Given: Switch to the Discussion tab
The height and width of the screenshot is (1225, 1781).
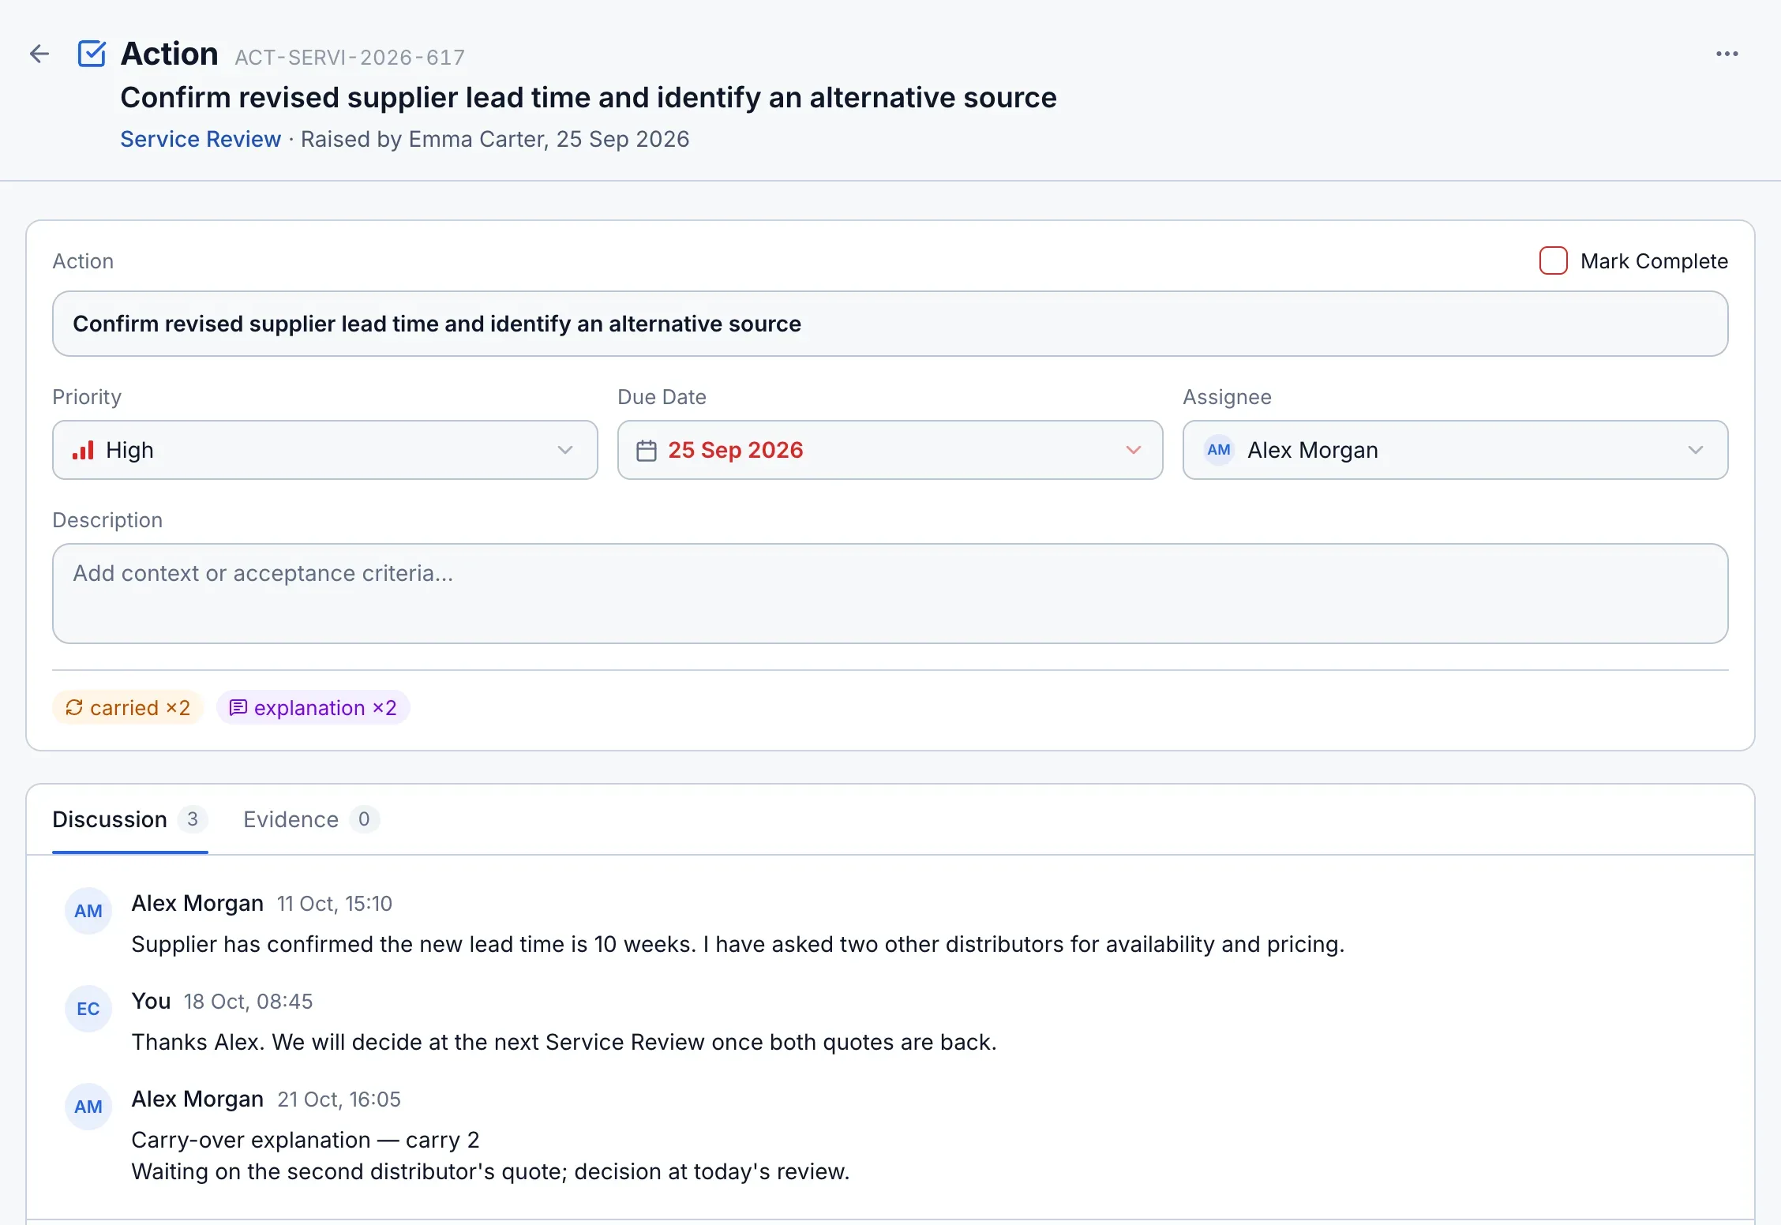Looking at the screenshot, I should click(x=129, y=819).
